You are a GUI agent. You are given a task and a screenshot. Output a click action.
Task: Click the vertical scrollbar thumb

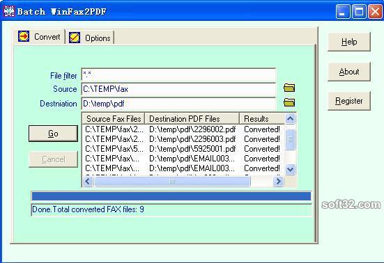tap(290, 139)
